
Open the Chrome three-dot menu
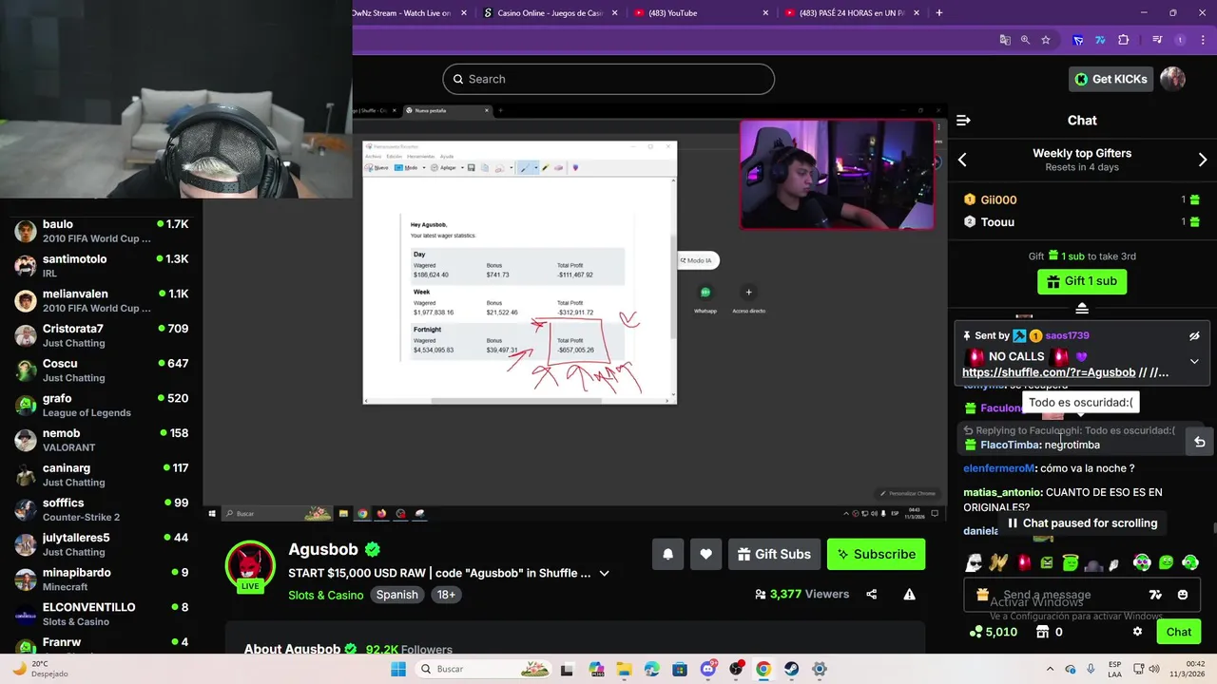point(1202,40)
